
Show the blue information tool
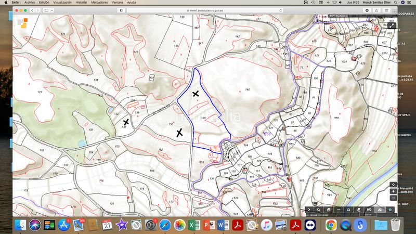tap(390, 210)
